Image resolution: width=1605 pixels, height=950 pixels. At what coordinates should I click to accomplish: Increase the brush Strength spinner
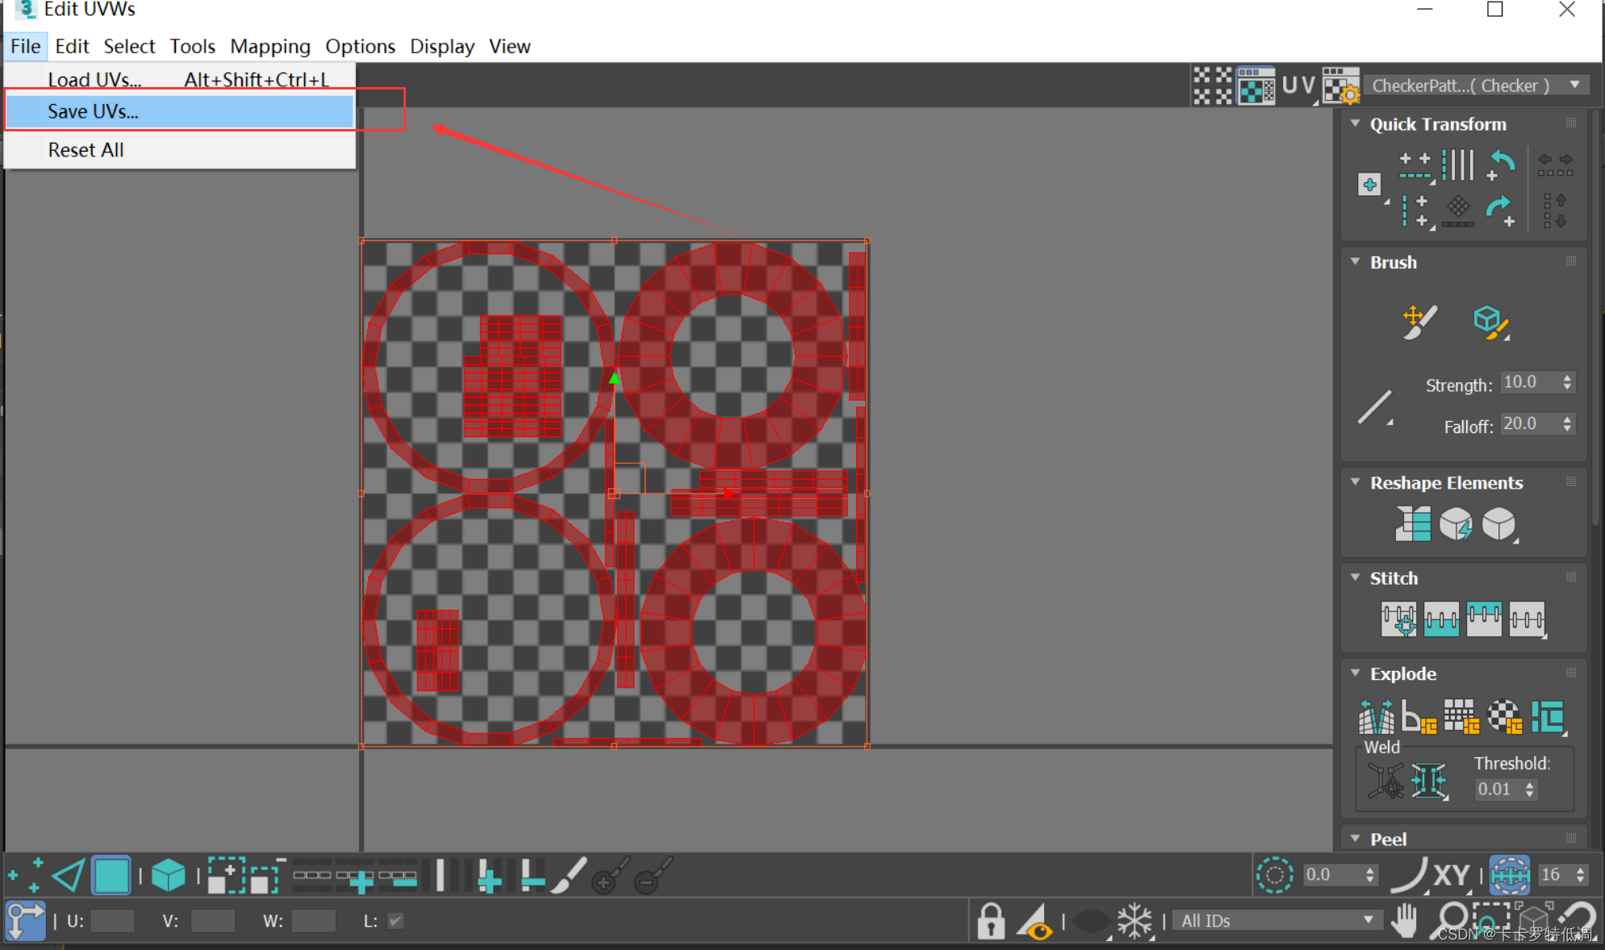[1567, 377]
